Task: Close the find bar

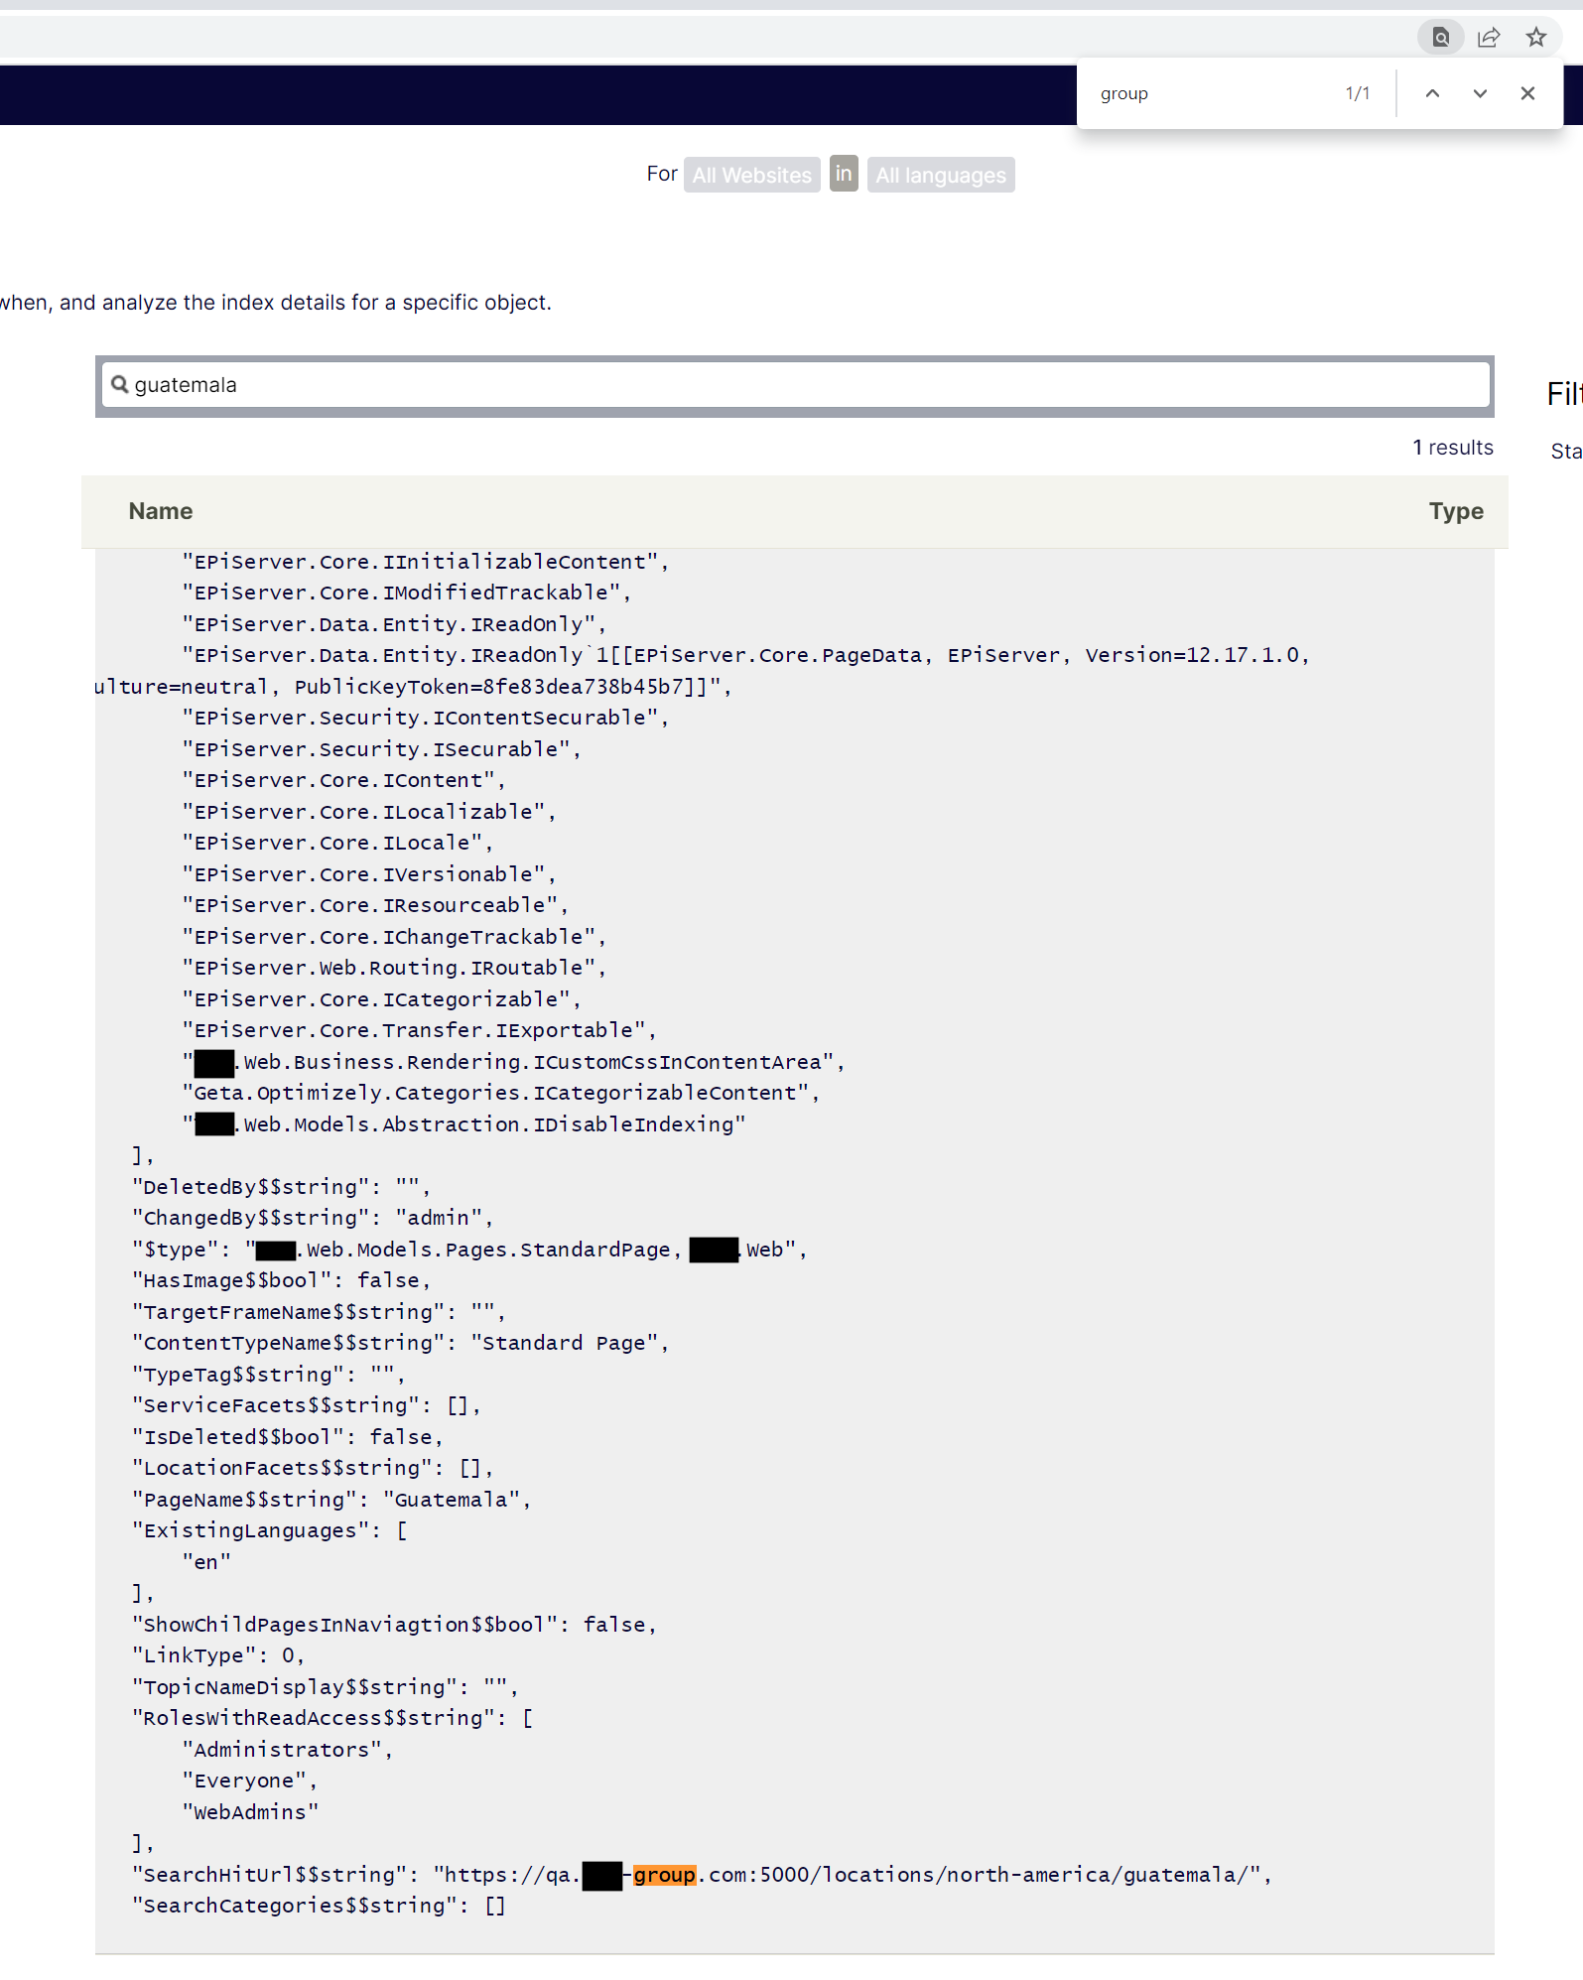Action: click(x=1527, y=93)
